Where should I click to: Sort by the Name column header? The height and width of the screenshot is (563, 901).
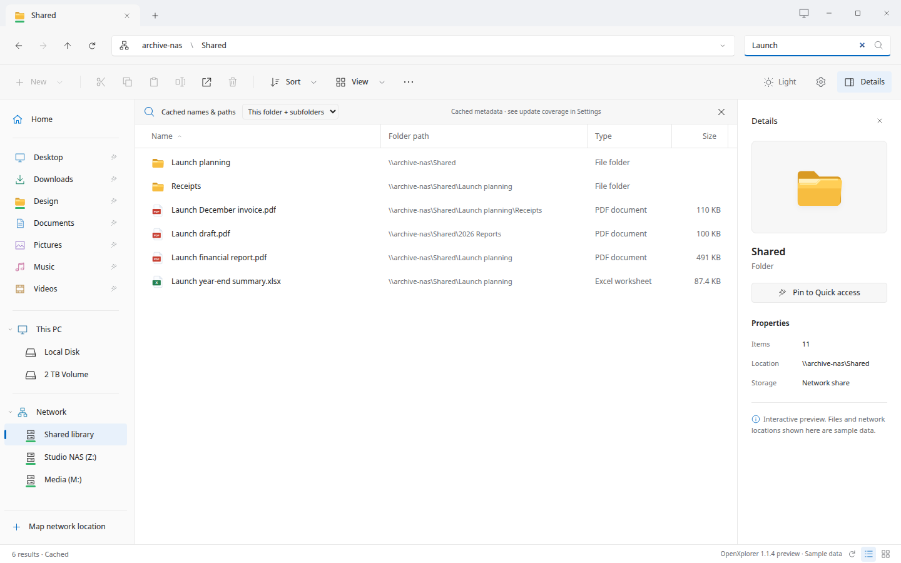pos(258,136)
